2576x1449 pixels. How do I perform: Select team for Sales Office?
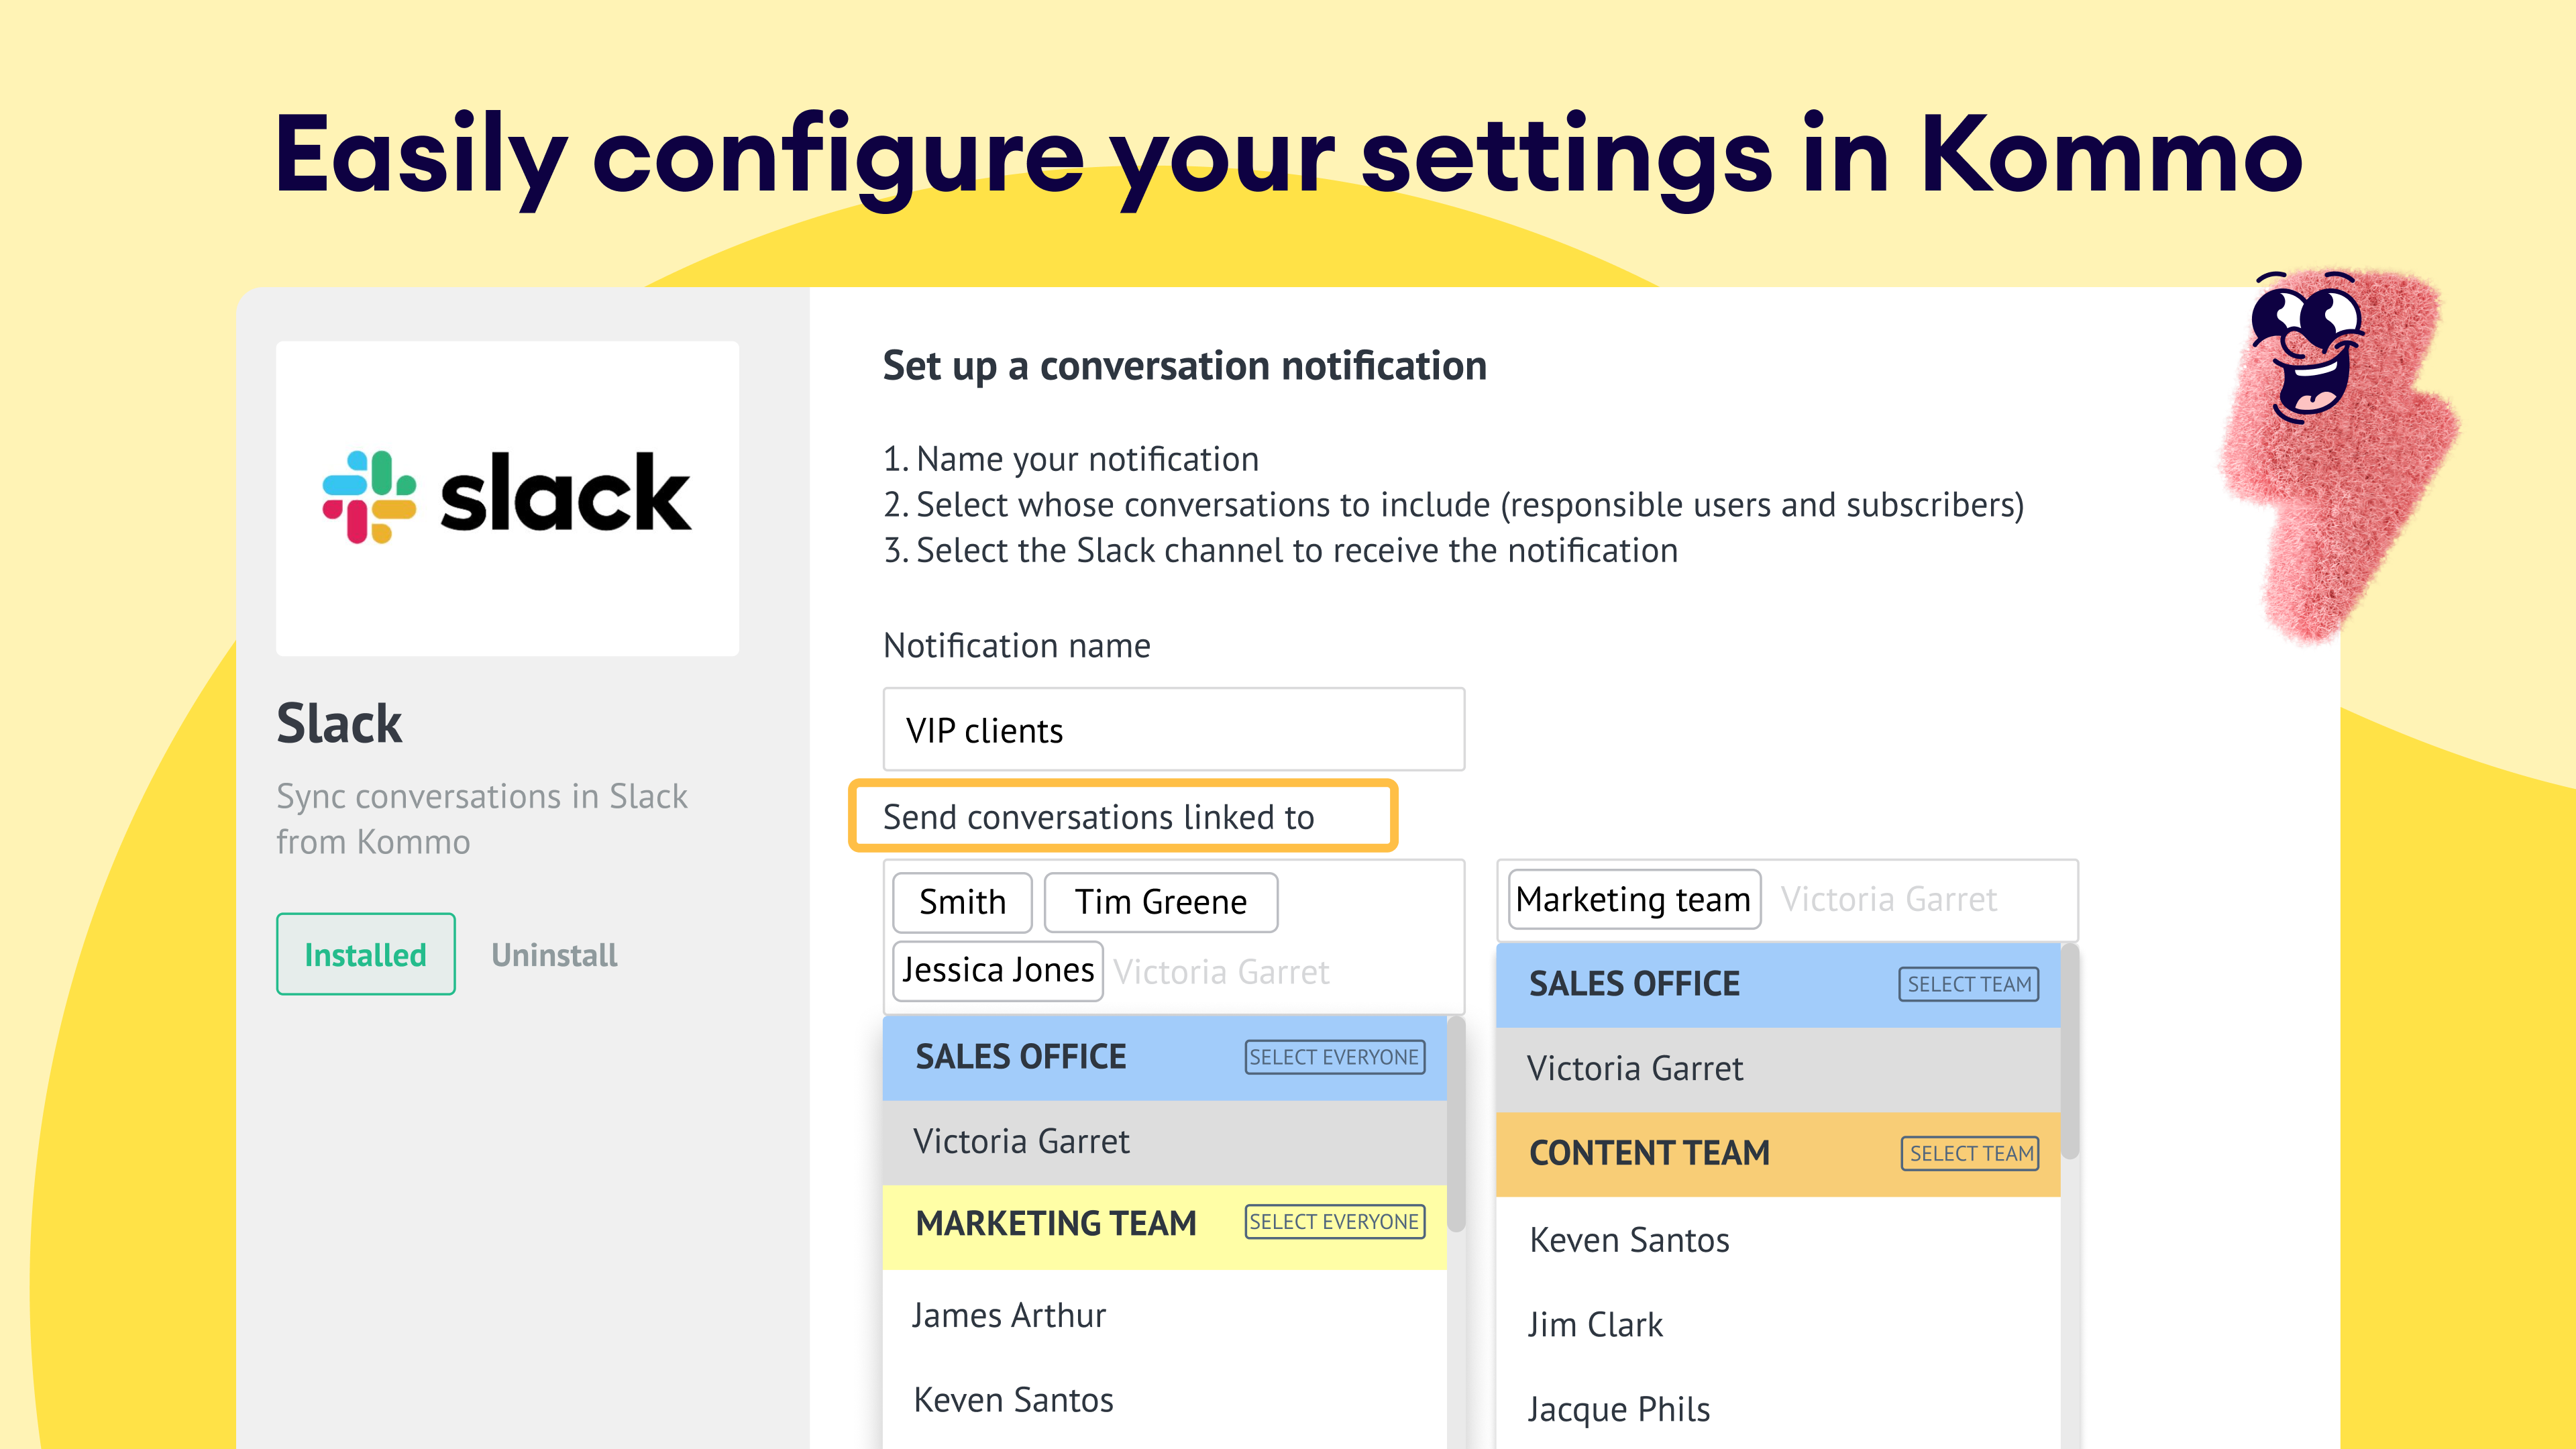point(1968,984)
